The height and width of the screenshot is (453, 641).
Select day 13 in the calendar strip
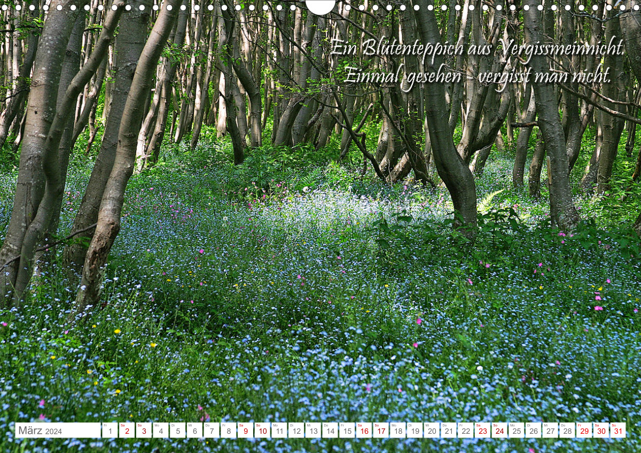pyautogui.click(x=313, y=430)
